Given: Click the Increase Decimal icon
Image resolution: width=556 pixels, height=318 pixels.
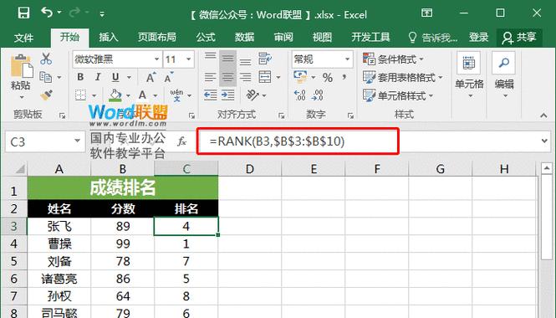Looking at the screenshot, I should point(299,95).
